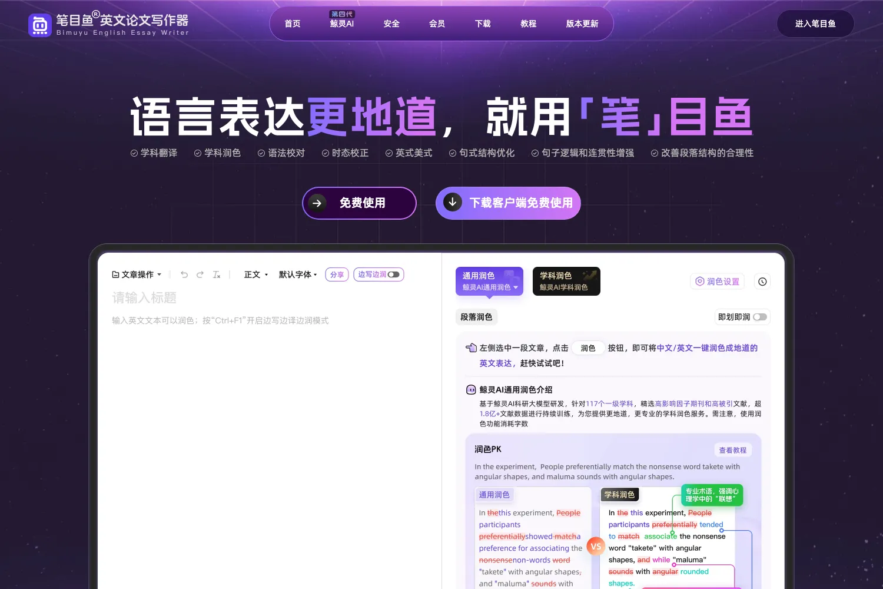Image resolution: width=883 pixels, height=589 pixels.
Task: Open the 文章操作 dropdown
Action: pos(137,274)
